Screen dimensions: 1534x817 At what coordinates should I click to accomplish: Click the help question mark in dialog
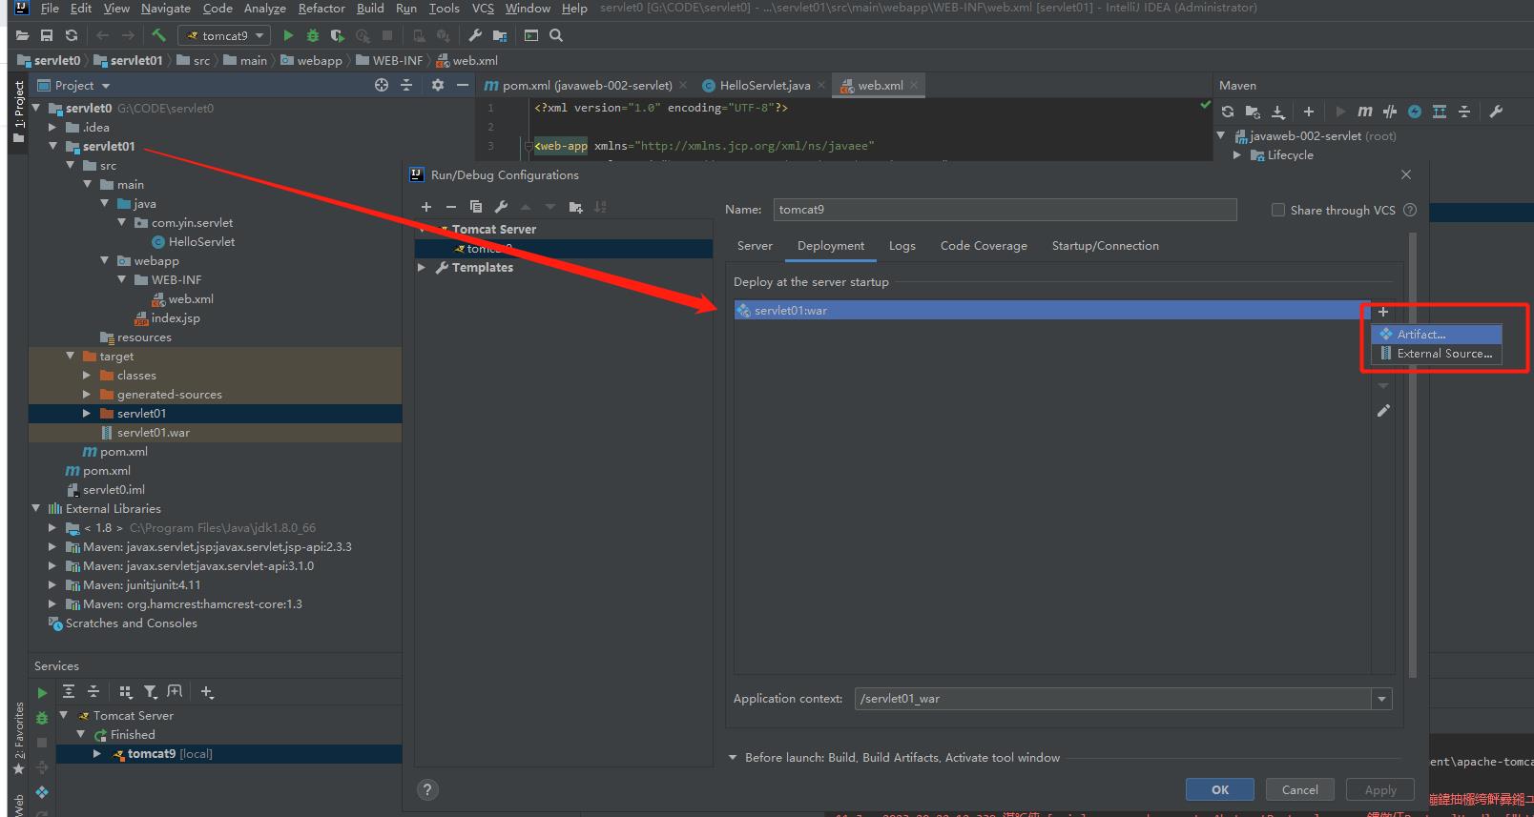(x=427, y=789)
